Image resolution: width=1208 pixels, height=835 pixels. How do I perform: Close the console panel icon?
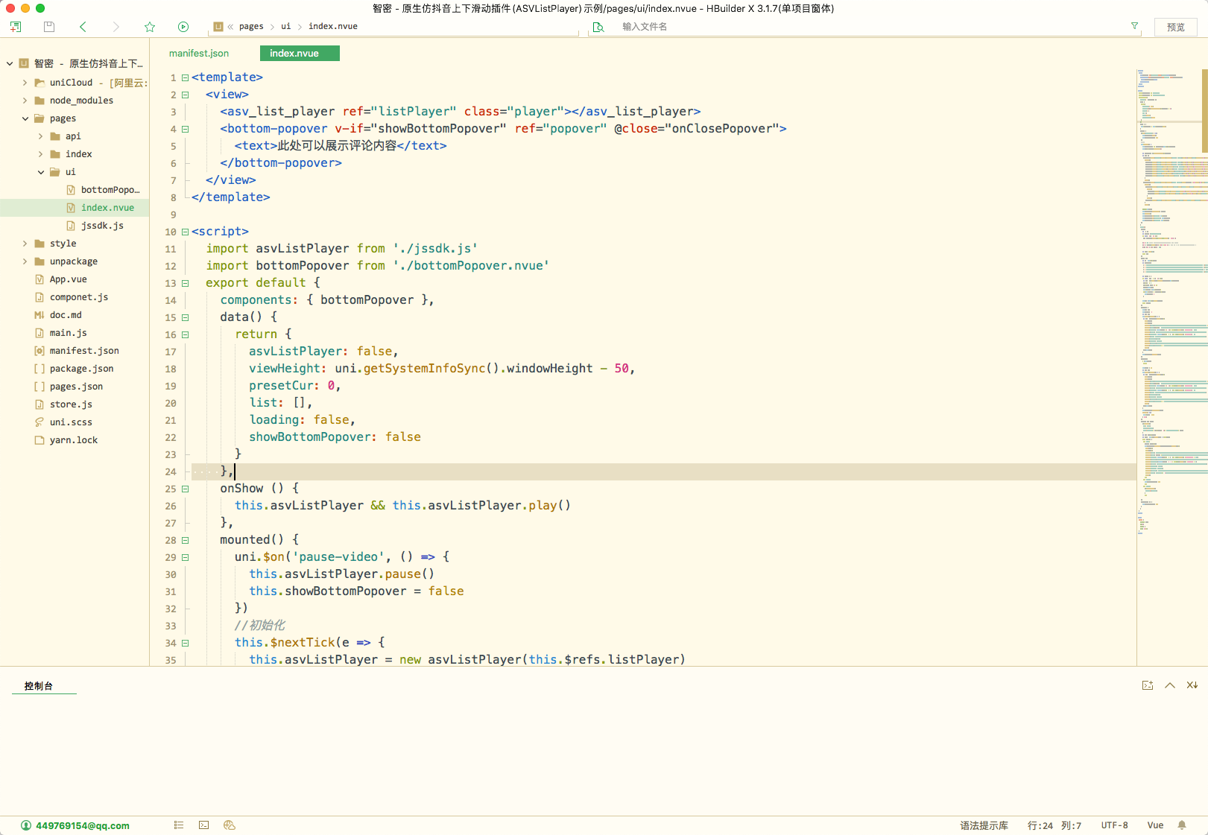click(x=1192, y=685)
